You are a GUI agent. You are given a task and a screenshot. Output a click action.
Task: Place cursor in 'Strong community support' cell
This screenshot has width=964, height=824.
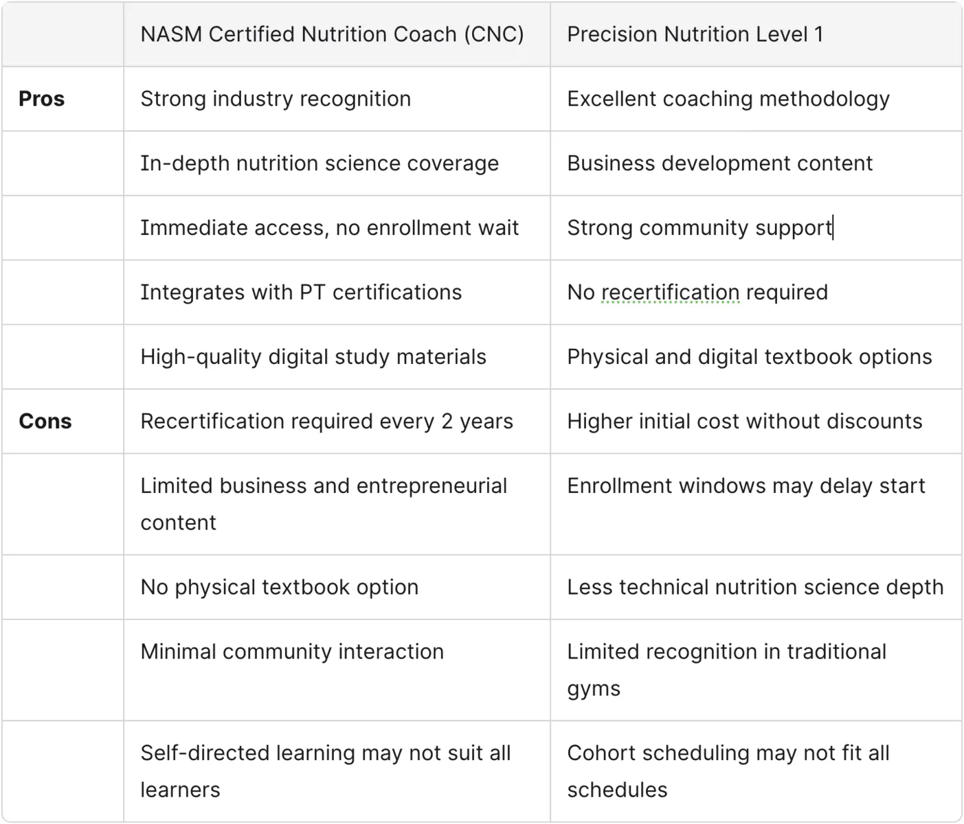pyautogui.click(x=699, y=228)
